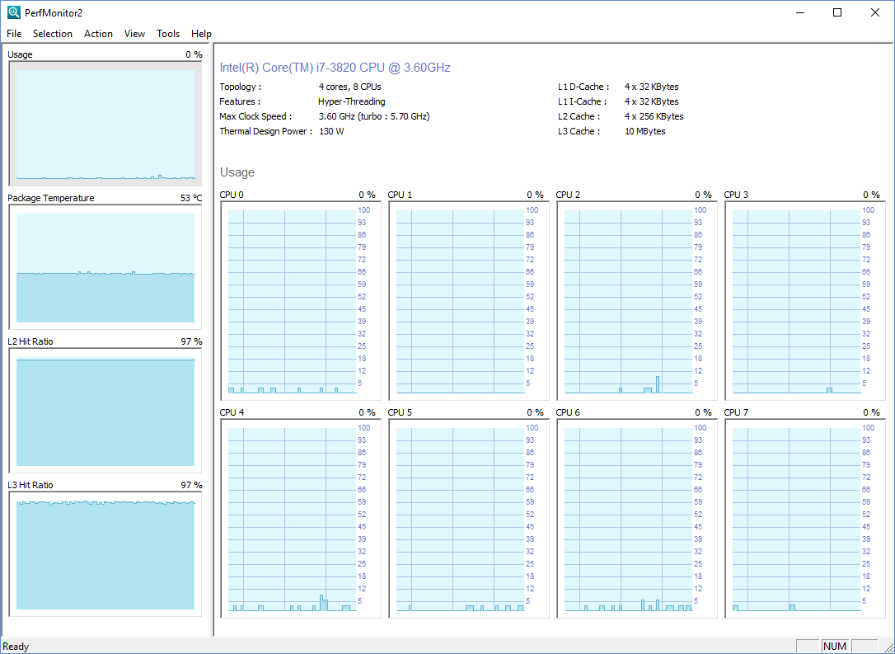Open the Selection menu
Screen dimensions: 895x654
[x=53, y=34]
